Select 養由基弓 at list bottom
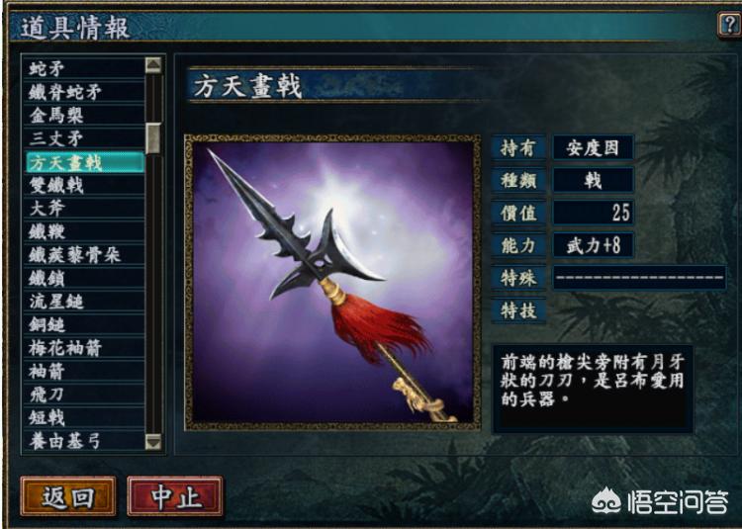The width and height of the screenshot is (742, 529). 84,442
